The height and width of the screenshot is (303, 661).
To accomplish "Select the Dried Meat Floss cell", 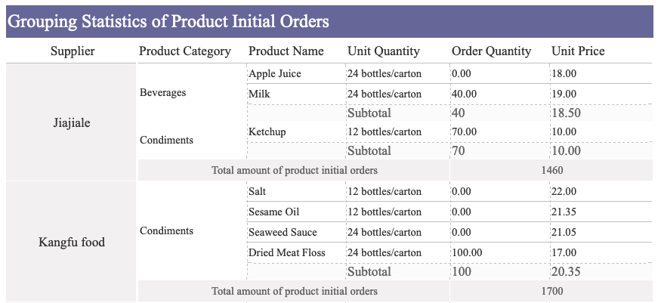I will click(x=296, y=252).
